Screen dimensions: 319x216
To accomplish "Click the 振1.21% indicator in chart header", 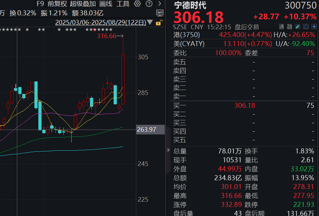I will [x=54, y=13].
